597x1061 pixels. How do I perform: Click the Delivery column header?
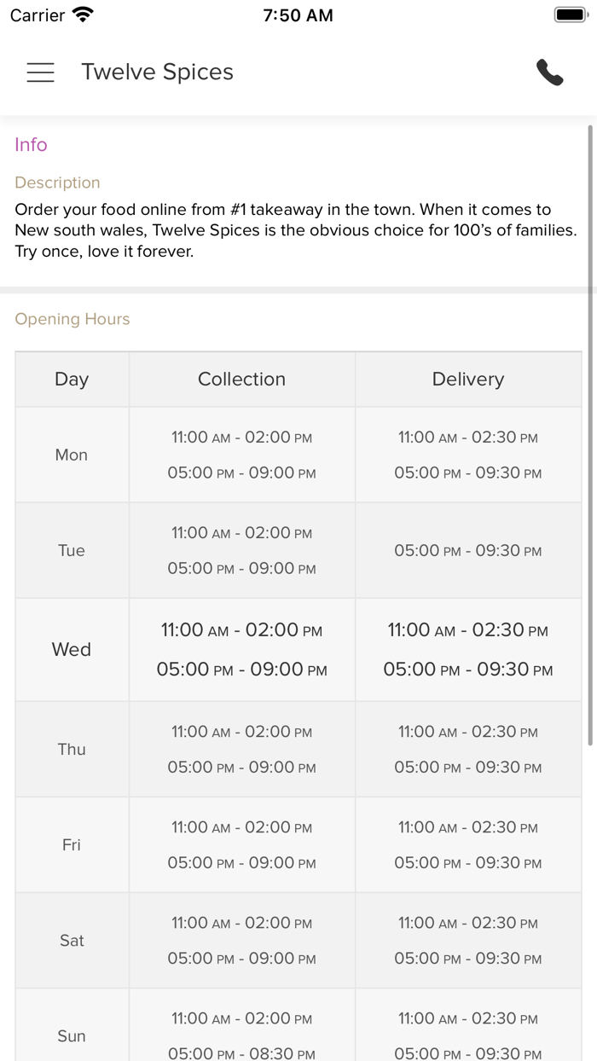[468, 380]
